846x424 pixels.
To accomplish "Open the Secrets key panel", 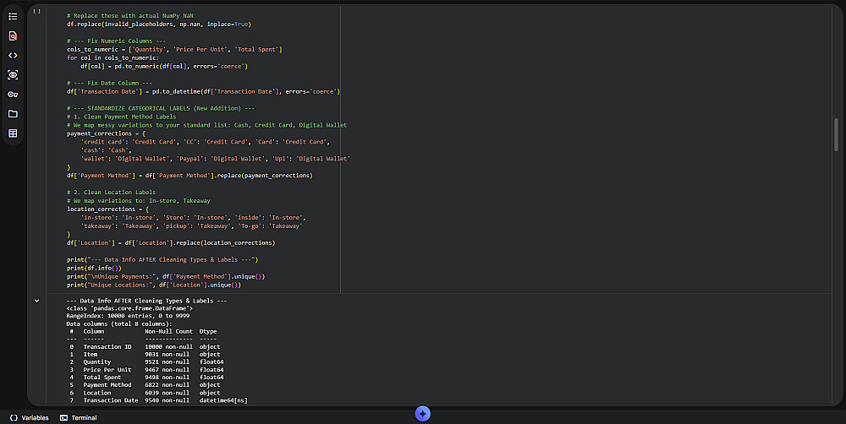I will (x=13, y=95).
